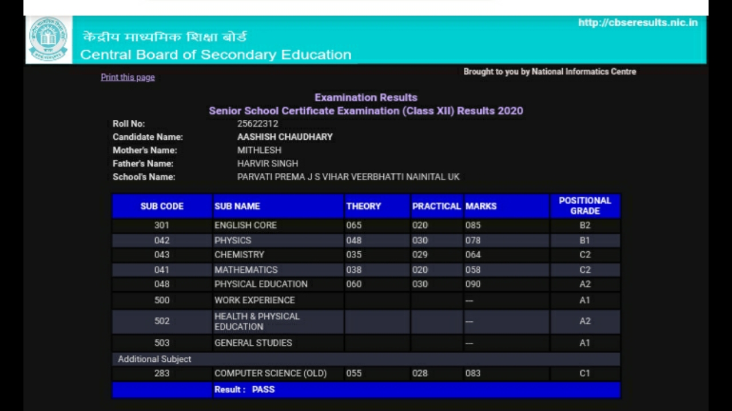Click the MATHEMATICS subject name cell
Image resolution: width=732 pixels, height=411 pixels.
tap(246, 269)
